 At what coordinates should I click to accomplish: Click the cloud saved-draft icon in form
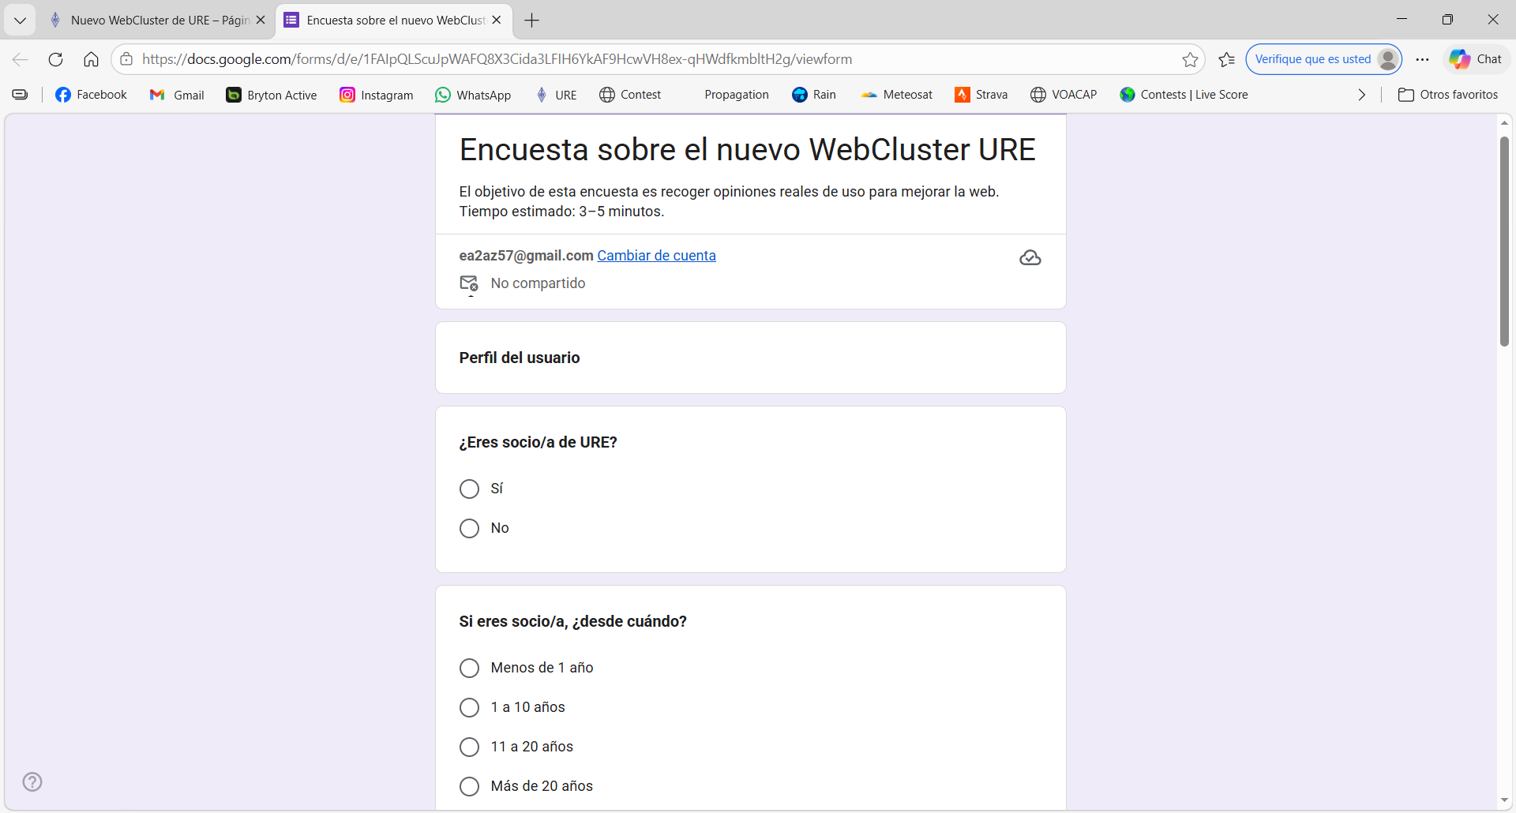(1030, 258)
